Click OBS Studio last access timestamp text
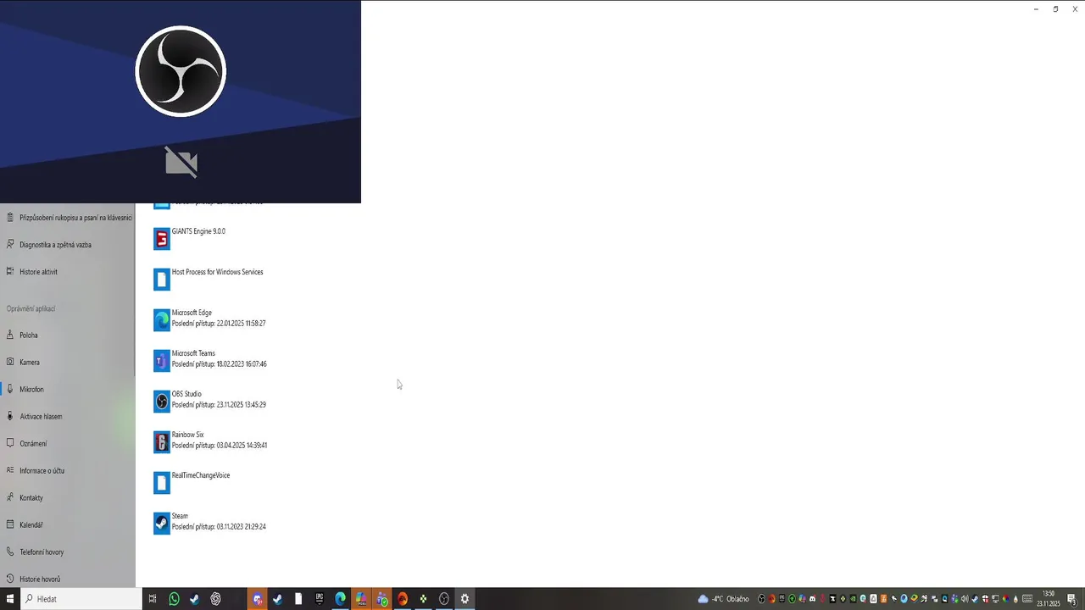 tap(219, 405)
